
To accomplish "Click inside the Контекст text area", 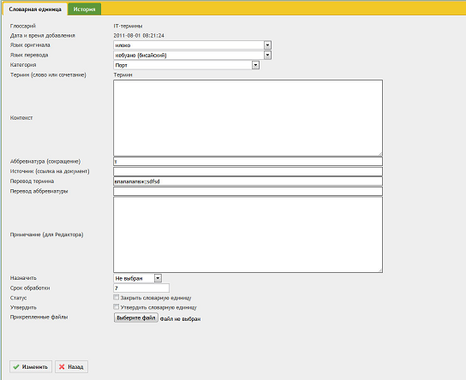I will point(248,118).
